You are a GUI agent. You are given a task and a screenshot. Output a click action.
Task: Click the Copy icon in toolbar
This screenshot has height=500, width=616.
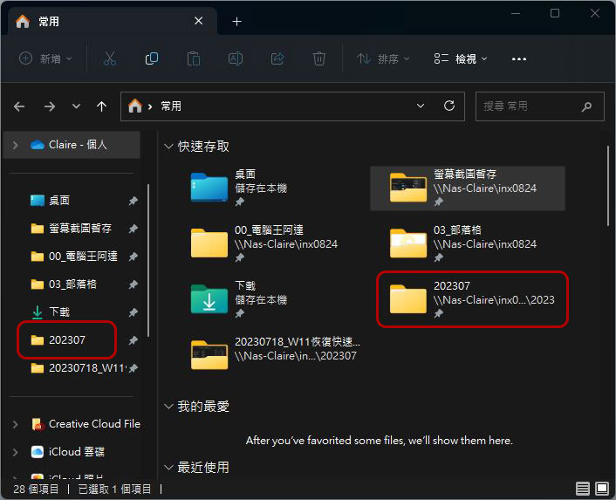pos(152,59)
